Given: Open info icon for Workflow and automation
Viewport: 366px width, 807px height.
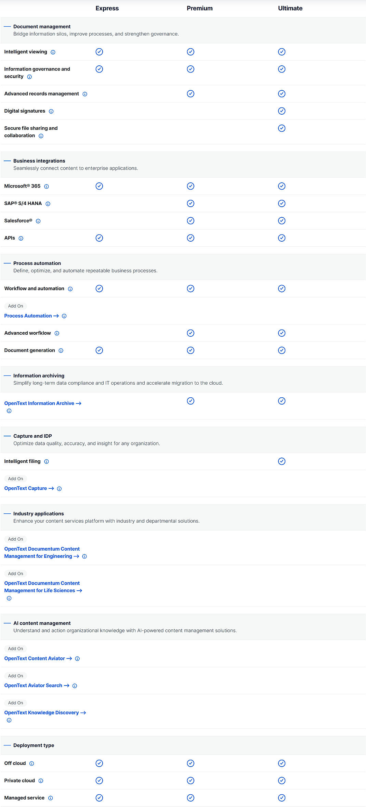Looking at the screenshot, I should [70, 289].
